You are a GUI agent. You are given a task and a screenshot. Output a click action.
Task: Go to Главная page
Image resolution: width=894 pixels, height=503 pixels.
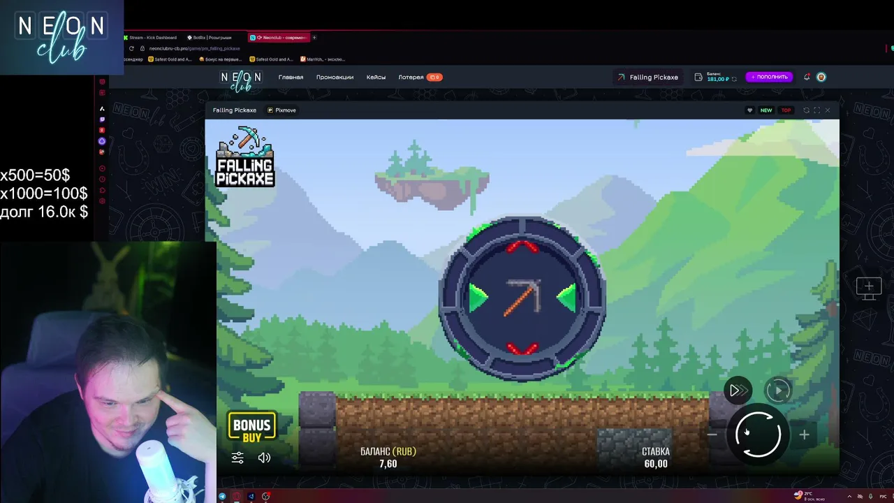pyautogui.click(x=291, y=78)
